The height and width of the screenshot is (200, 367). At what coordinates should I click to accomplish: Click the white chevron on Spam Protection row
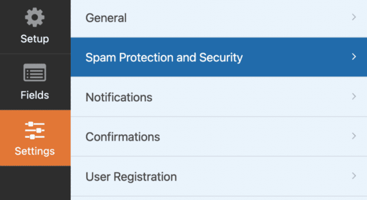coord(354,57)
